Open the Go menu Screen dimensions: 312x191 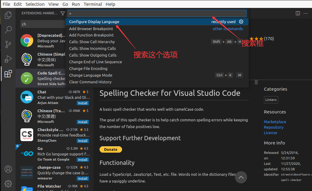coord(65,4)
